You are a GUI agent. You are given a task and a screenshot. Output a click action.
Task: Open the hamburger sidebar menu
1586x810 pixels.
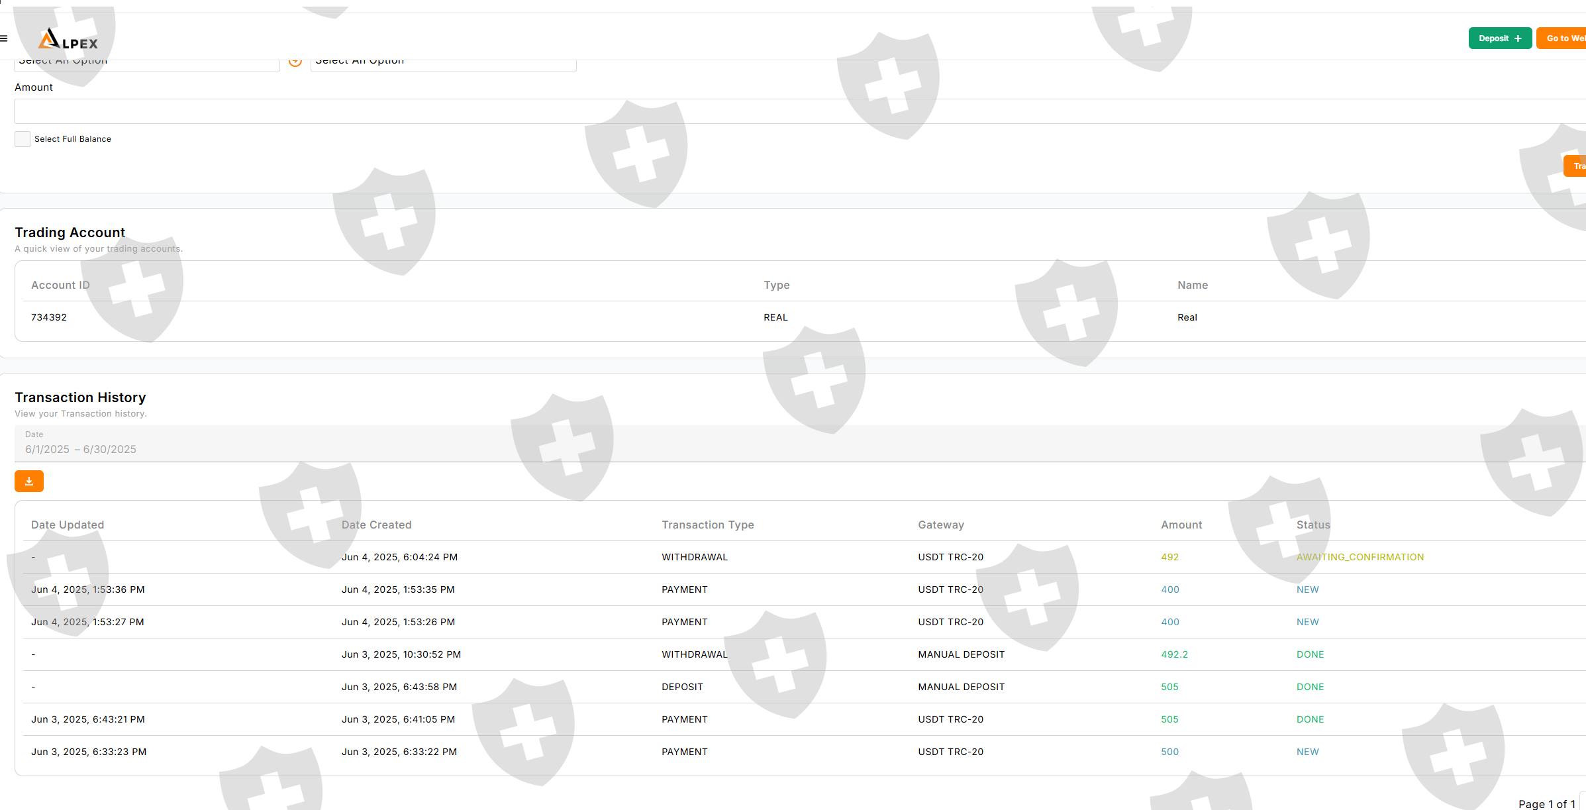coord(4,38)
